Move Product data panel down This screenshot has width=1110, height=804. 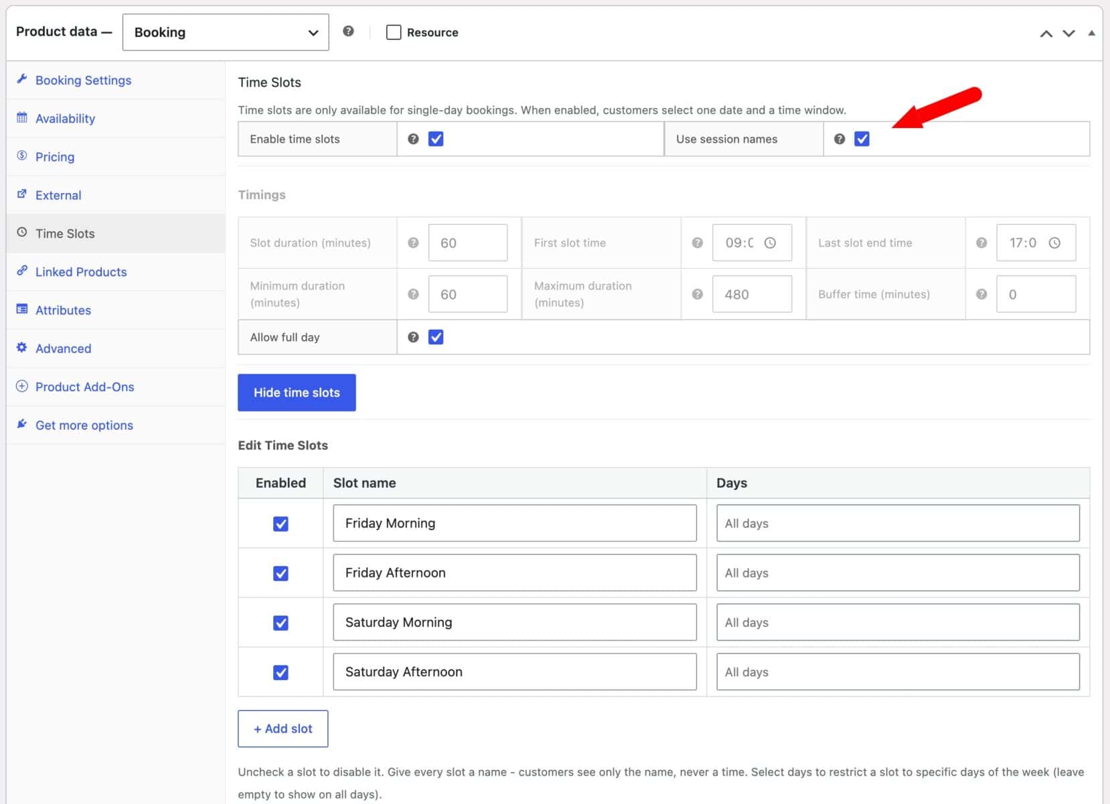pos(1069,33)
